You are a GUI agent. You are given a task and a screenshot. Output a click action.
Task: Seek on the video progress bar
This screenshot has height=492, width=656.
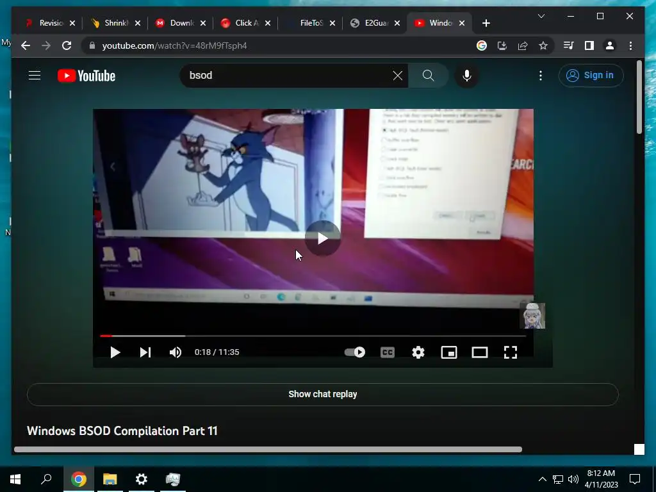[313, 336]
